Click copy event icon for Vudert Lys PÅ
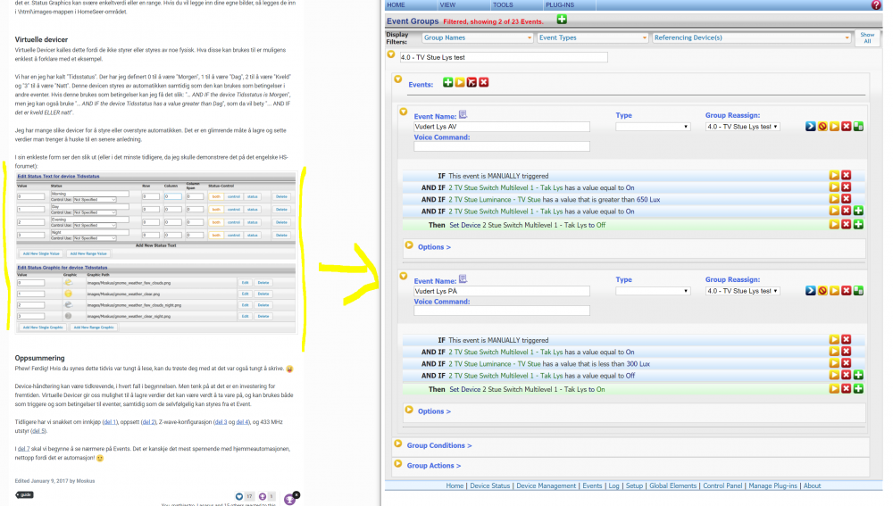The width and height of the screenshot is (893, 506). coord(858,290)
